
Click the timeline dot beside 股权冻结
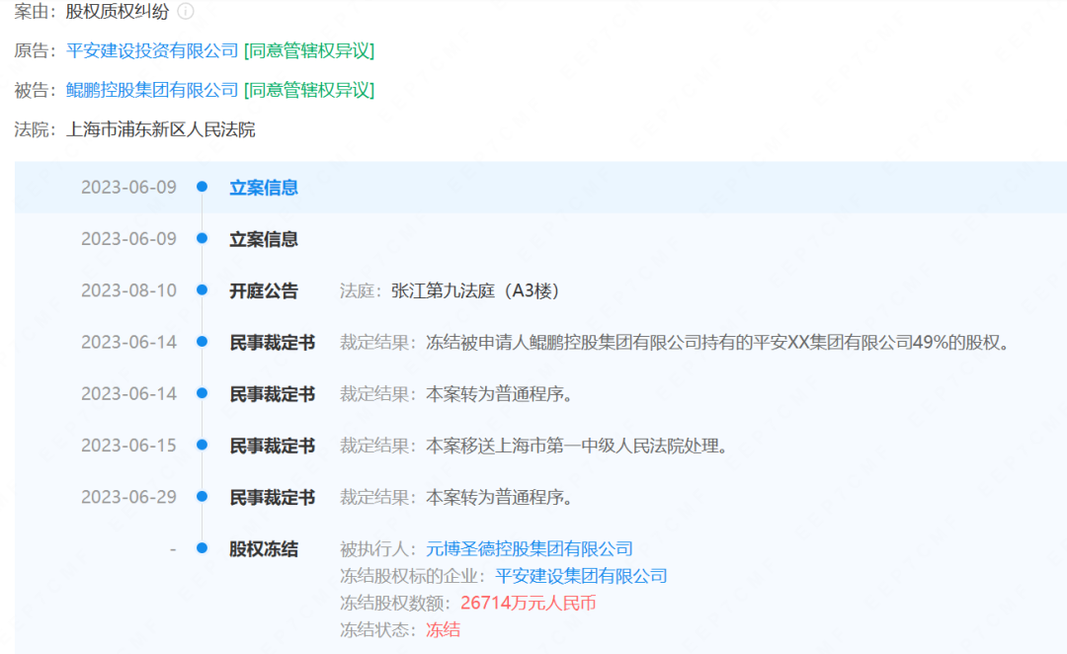(203, 548)
